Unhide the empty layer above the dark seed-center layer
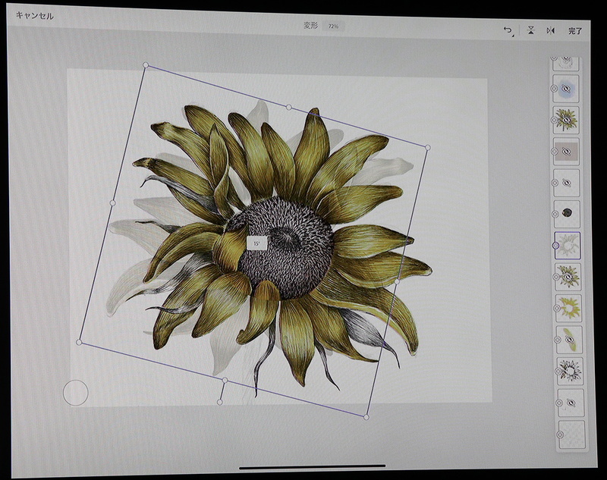 click(567, 183)
